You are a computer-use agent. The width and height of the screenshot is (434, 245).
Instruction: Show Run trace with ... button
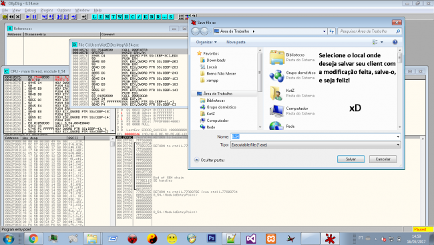click(164, 17)
